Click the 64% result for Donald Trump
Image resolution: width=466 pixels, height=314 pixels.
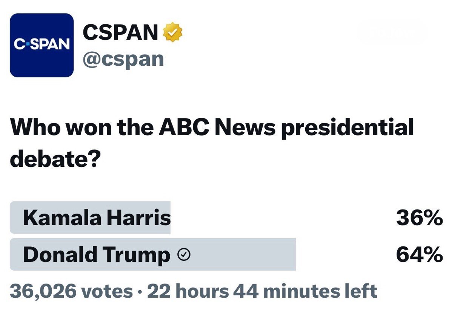[x=419, y=255]
